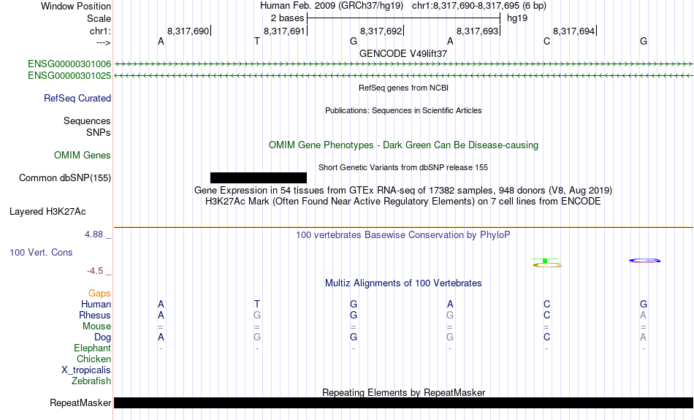Click the Common dbSNP(155) track label
The height and width of the screenshot is (420, 694).
(x=65, y=178)
